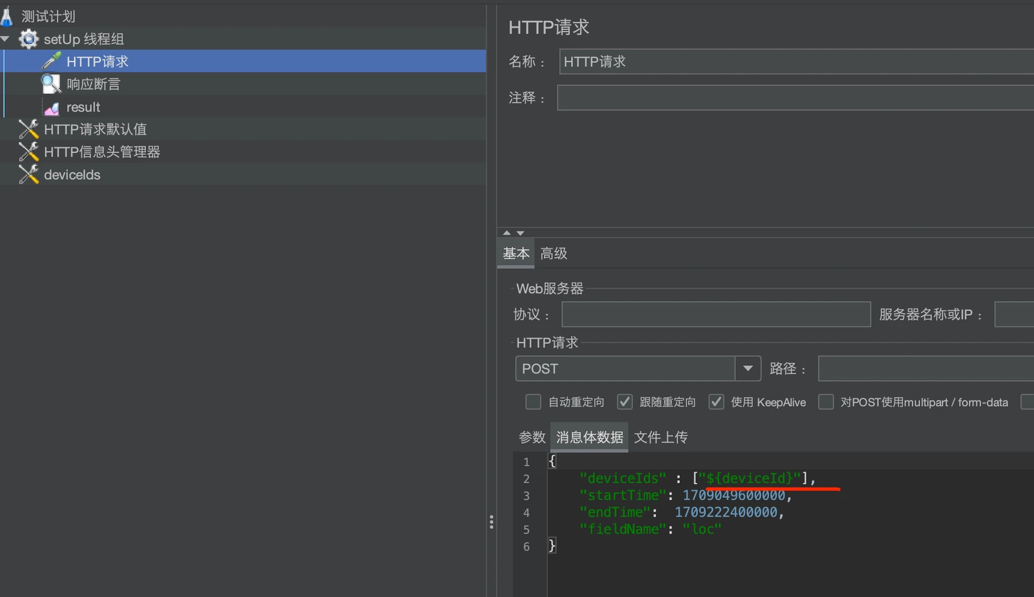Open the 文件上传 tab
The width and height of the screenshot is (1034, 597).
tap(661, 437)
